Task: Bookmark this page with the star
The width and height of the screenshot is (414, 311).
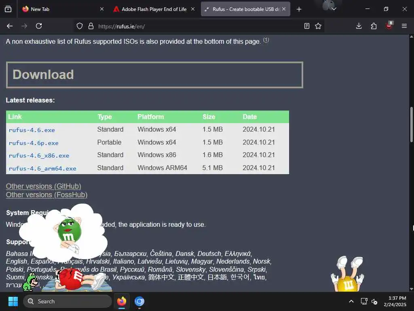Action: pos(318,26)
